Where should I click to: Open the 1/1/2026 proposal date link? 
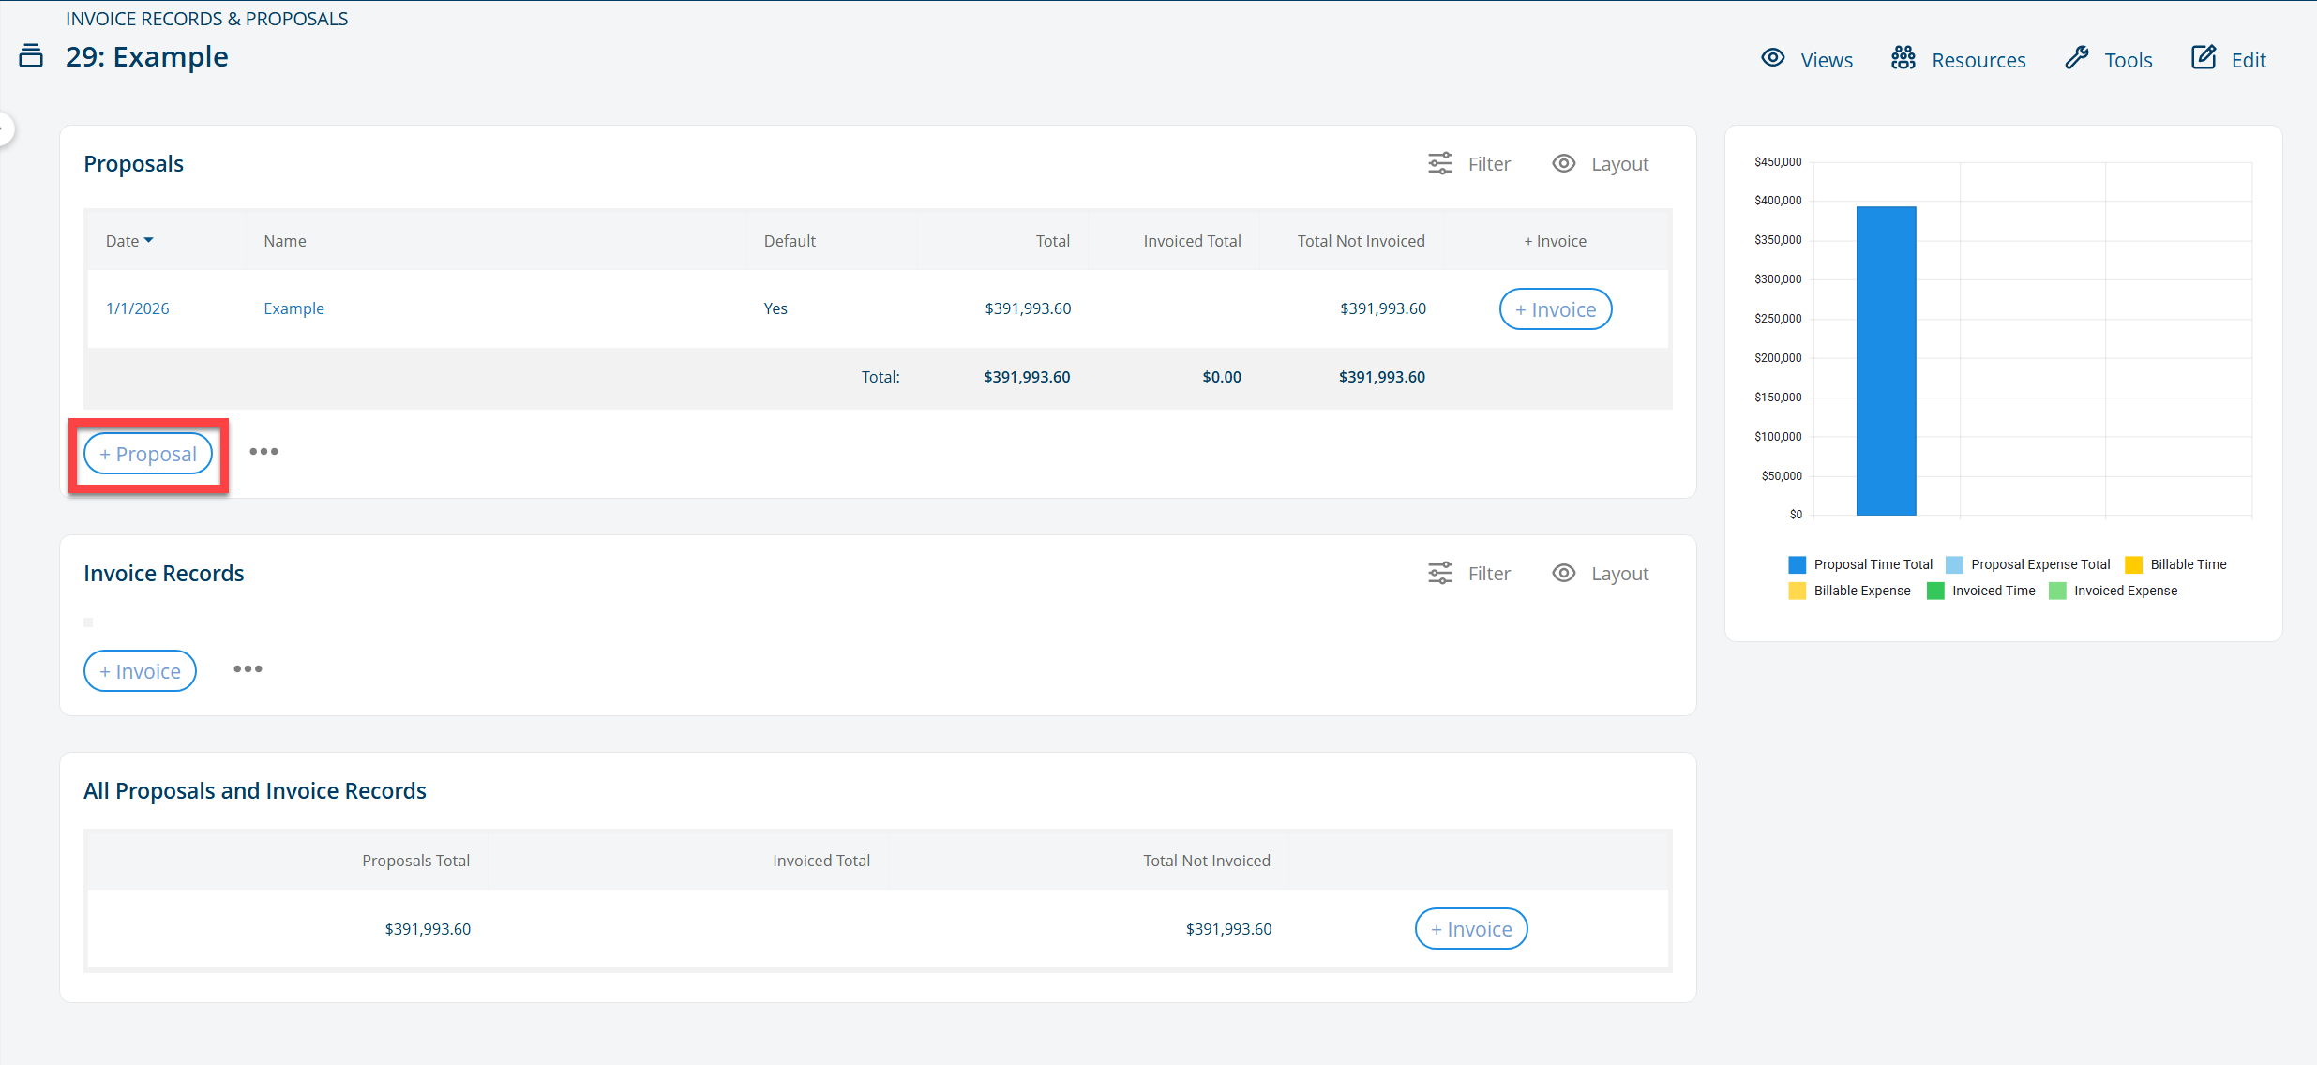pos(138,308)
